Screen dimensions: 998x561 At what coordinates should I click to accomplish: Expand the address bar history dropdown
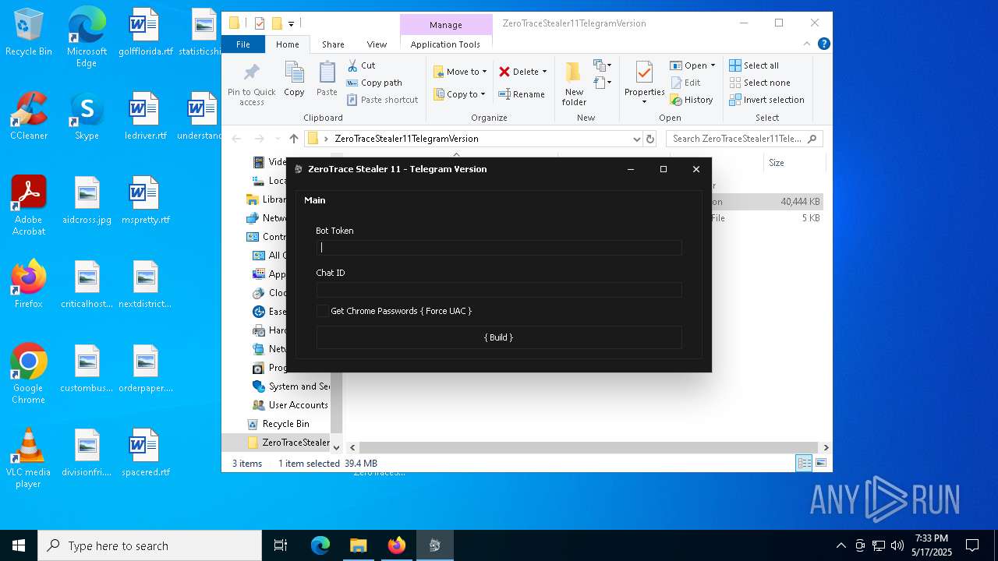[x=636, y=139]
